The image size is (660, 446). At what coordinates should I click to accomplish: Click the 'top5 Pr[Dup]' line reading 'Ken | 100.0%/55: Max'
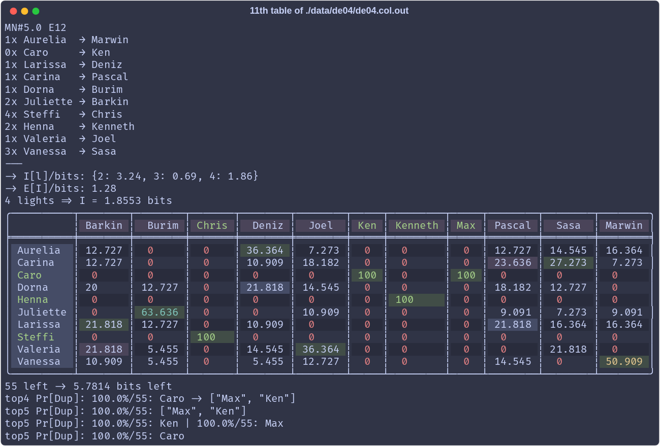click(x=144, y=423)
